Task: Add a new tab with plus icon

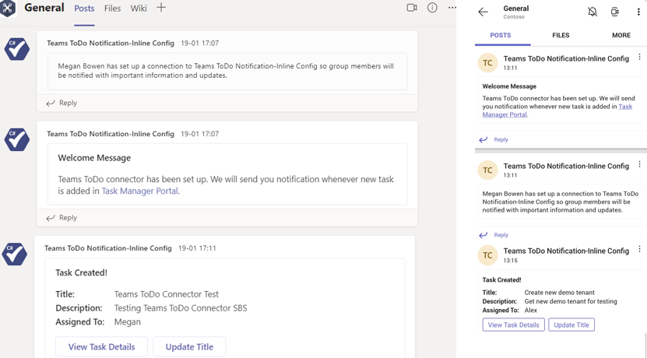Action: tap(161, 8)
